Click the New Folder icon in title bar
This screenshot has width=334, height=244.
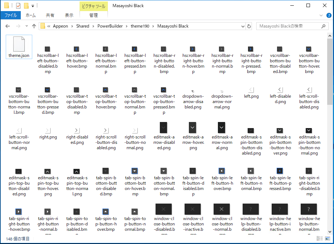pyautogui.click(x=26, y=6)
